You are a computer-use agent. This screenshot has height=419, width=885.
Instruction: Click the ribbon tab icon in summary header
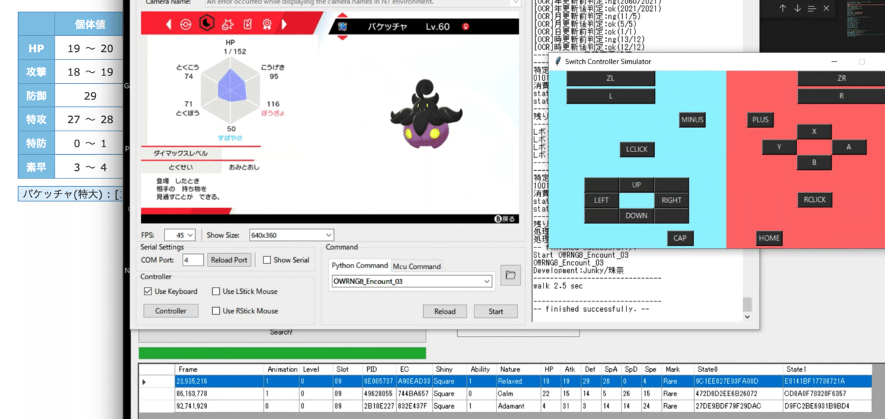(266, 25)
